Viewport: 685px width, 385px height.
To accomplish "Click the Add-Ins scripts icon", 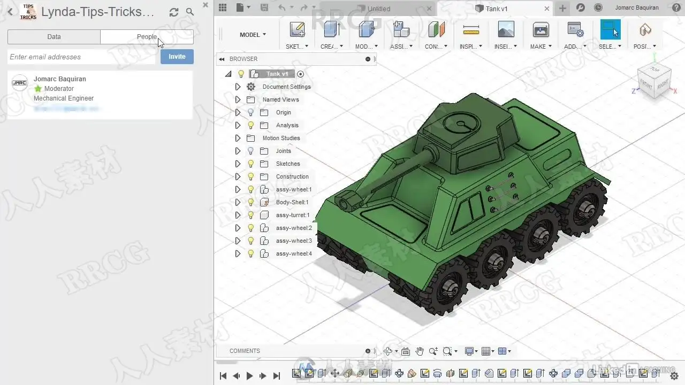I will pyautogui.click(x=575, y=29).
